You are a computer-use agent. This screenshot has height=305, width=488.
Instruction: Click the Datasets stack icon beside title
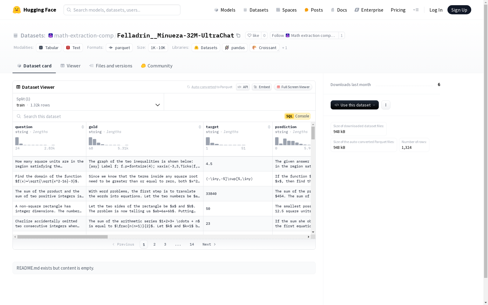(16, 35)
